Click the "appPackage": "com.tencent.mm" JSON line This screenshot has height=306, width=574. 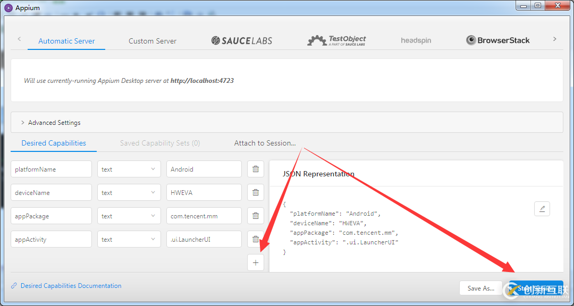[344, 233]
